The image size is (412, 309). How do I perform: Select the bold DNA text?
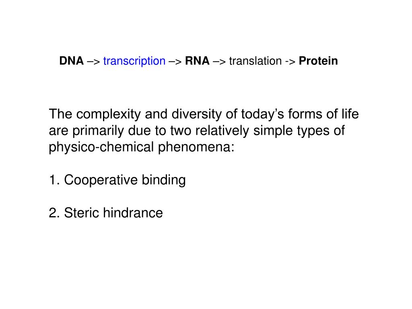[72, 61]
